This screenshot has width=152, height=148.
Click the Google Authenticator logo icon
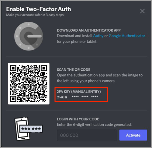click(29, 36)
